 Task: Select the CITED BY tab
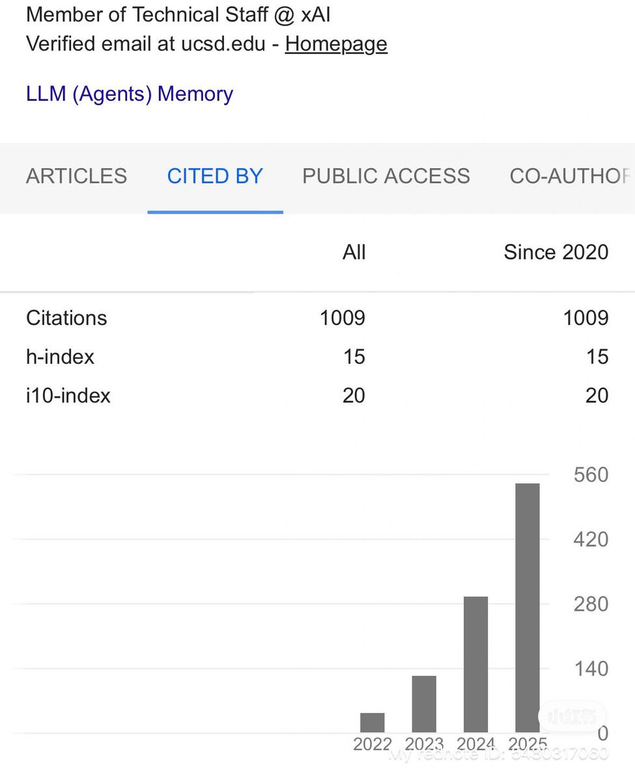click(215, 176)
